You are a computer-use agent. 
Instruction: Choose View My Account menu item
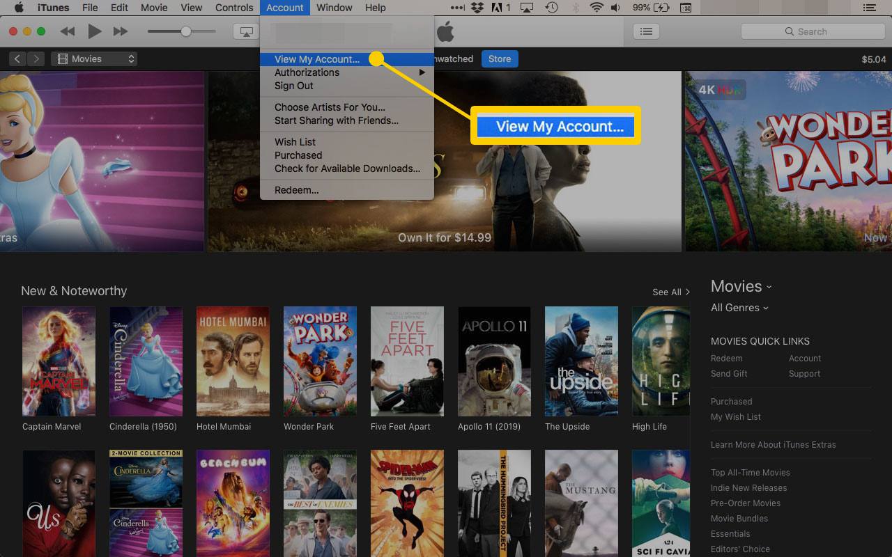coord(347,59)
